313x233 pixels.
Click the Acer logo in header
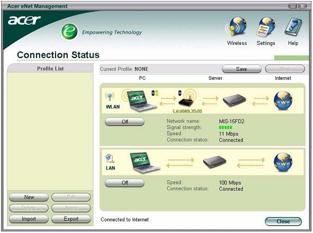(24, 21)
